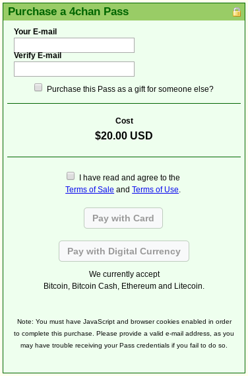Click the Pay with Card button
This screenshot has width=248, height=376.
(x=123, y=218)
